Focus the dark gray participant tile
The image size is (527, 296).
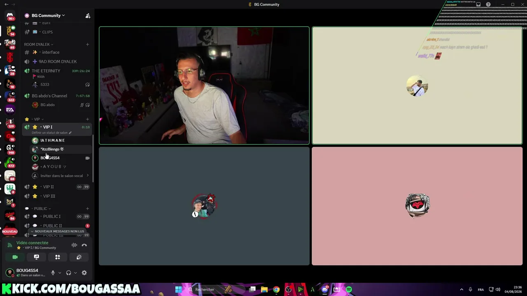click(x=204, y=206)
